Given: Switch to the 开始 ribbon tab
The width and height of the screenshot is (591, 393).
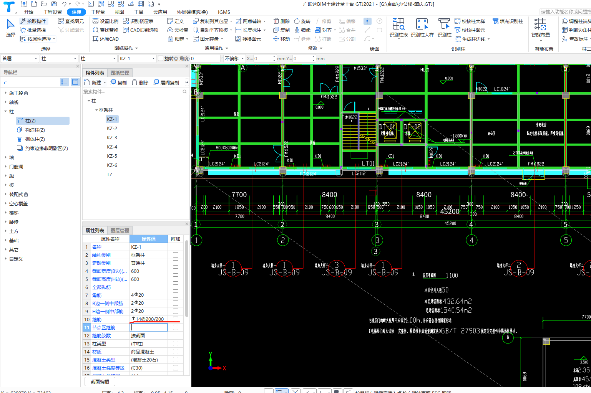Looking at the screenshot, I should (x=29, y=12).
